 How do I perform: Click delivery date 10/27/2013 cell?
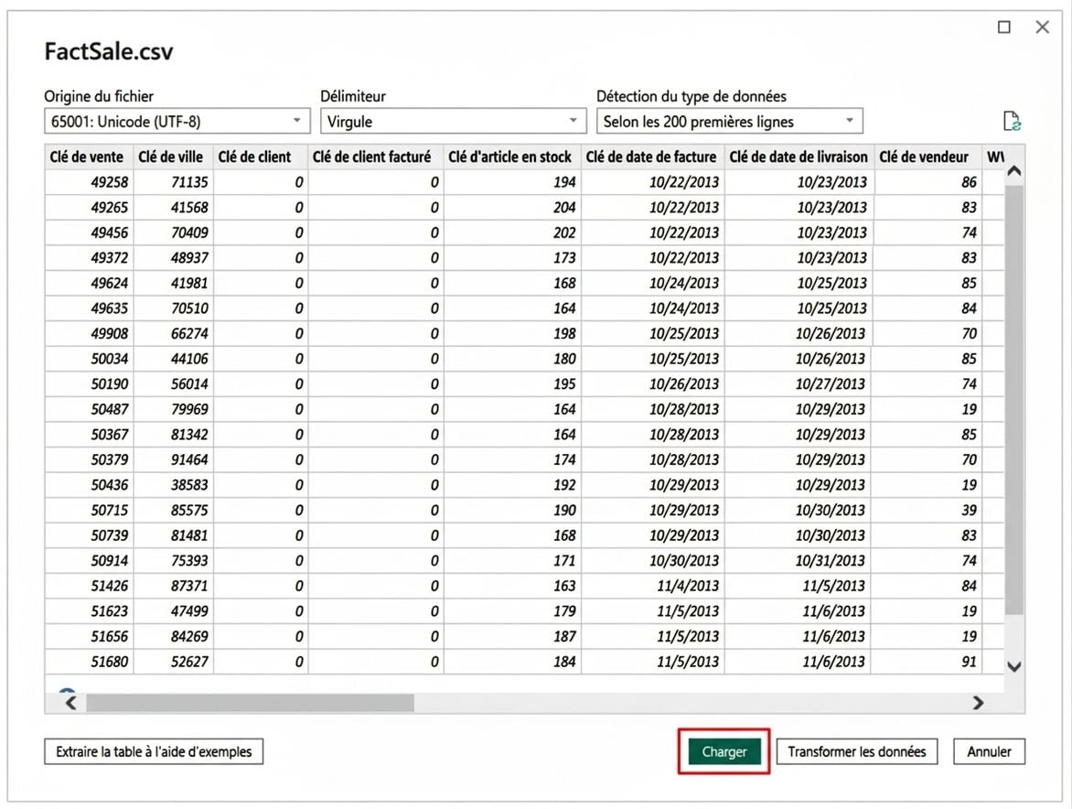[x=799, y=384]
